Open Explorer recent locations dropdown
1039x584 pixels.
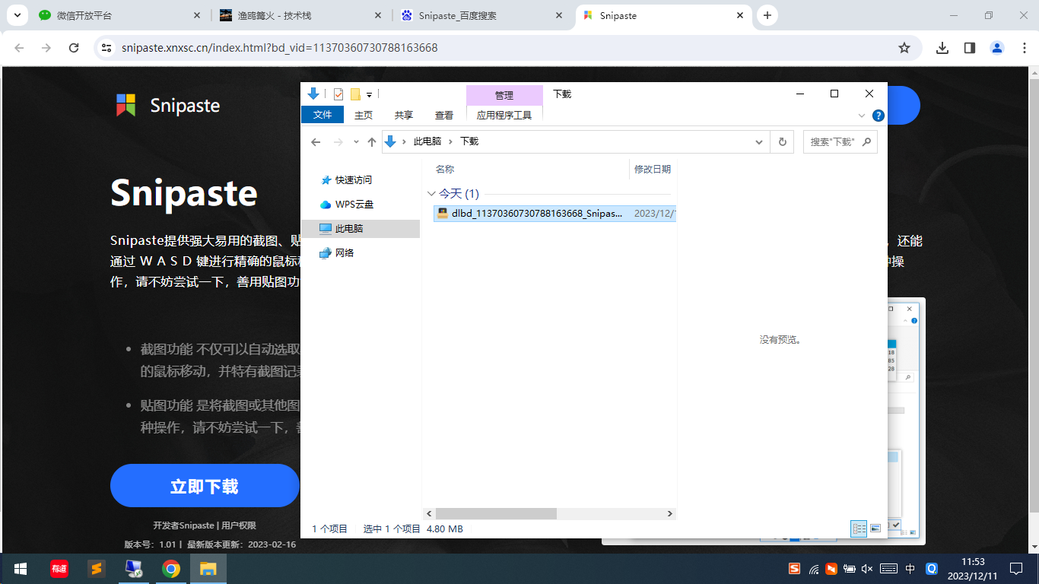tap(356, 142)
